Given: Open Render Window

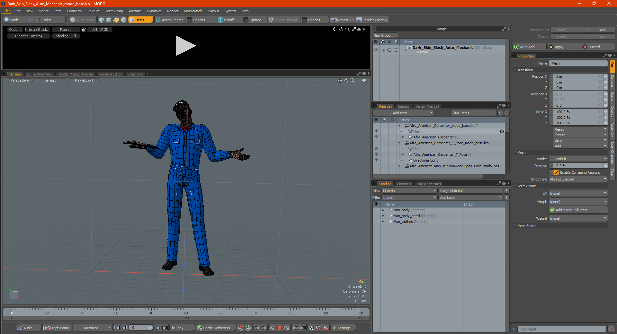Looking at the screenshot, I should tap(372, 20).
